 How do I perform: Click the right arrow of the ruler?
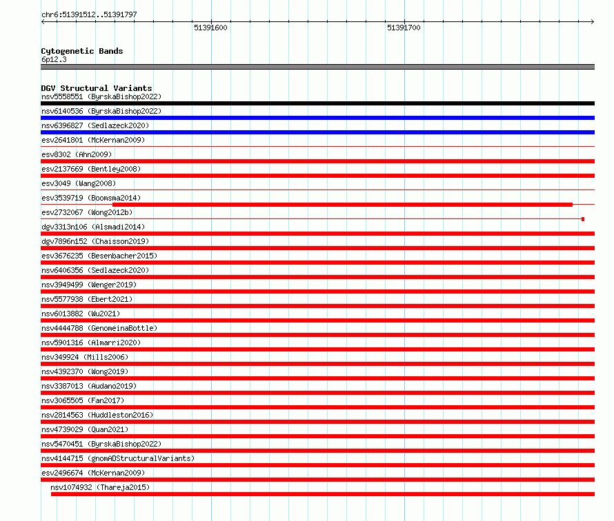click(592, 21)
